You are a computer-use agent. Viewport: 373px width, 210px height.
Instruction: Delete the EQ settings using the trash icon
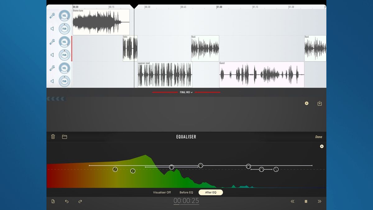53,136
